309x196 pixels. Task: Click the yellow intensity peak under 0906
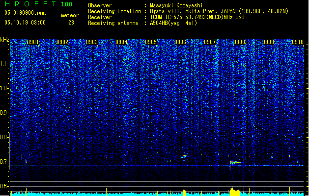click(x=184, y=192)
